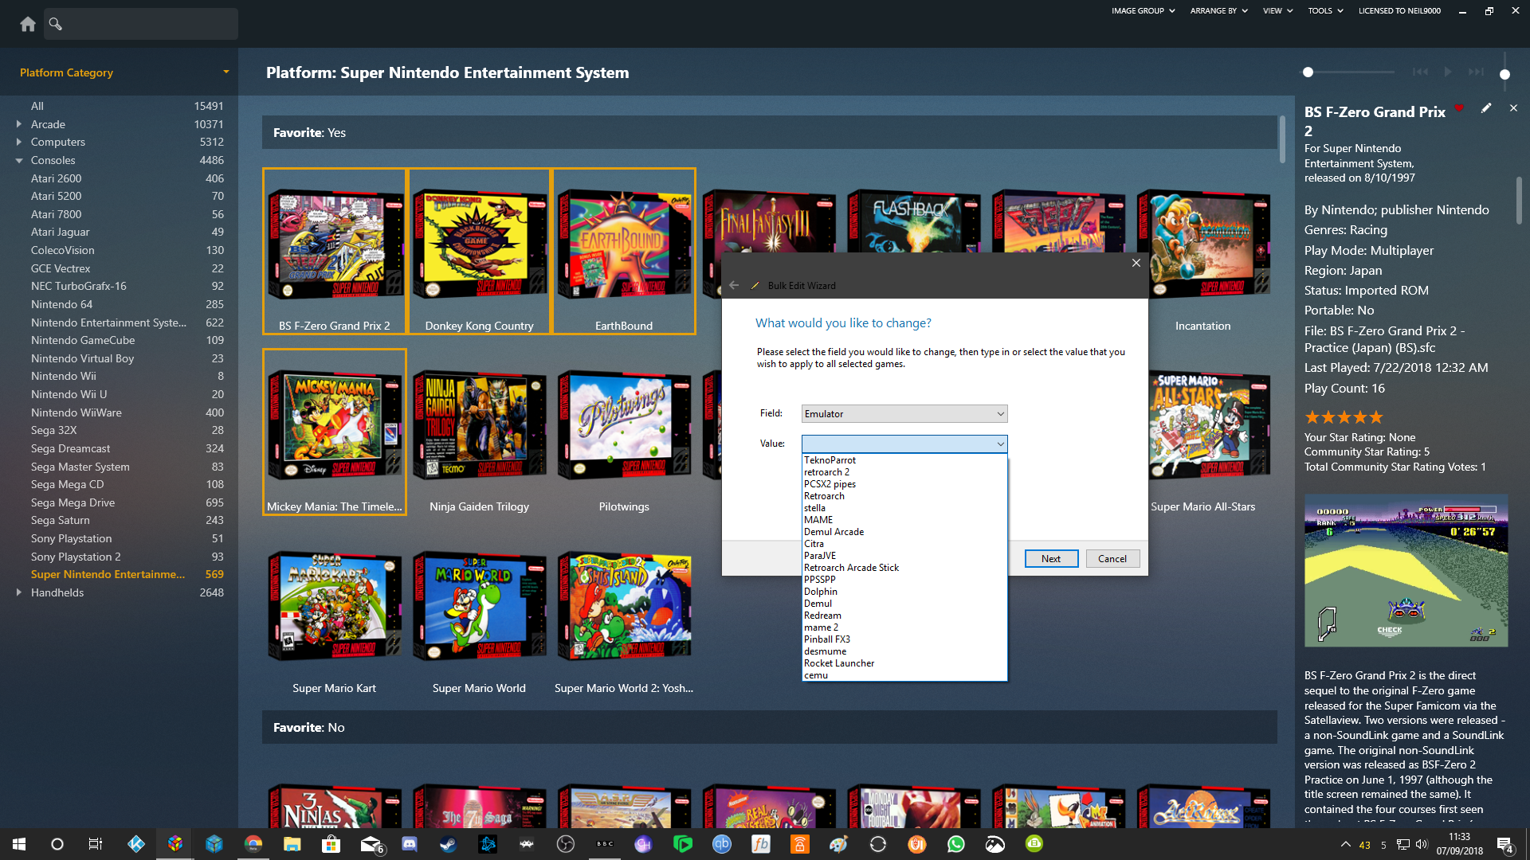The height and width of the screenshot is (860, 1530).
Task: Toggle the red heart favorite icon
Action: click(x=1459, y=107)
